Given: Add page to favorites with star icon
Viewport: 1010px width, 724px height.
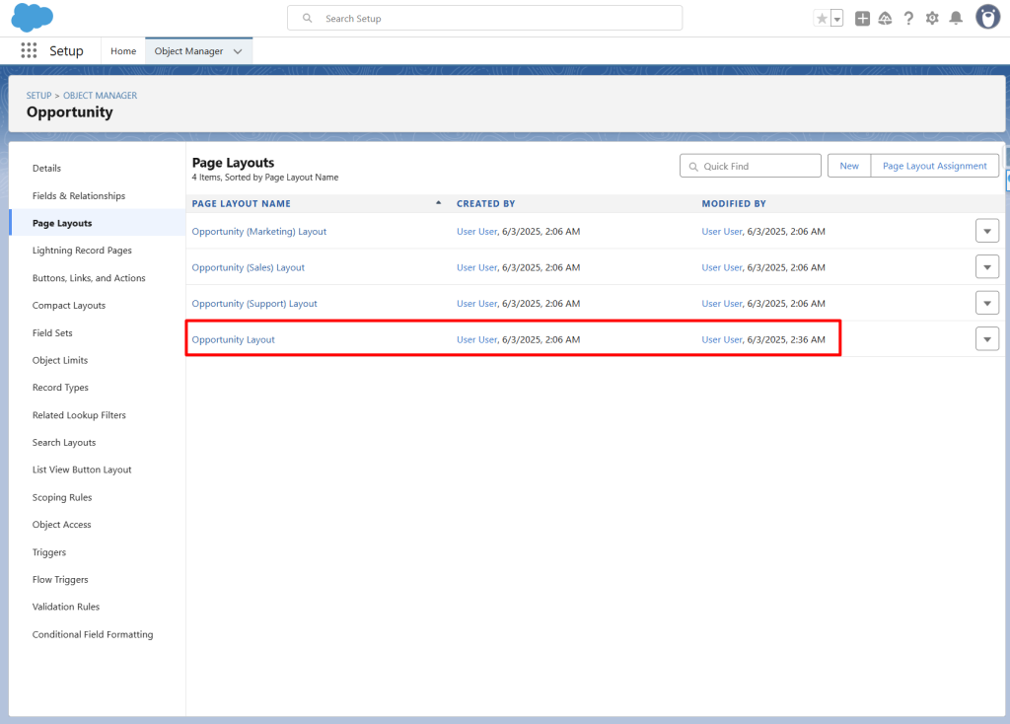Looking at the screenshot, I should [822, 19].
